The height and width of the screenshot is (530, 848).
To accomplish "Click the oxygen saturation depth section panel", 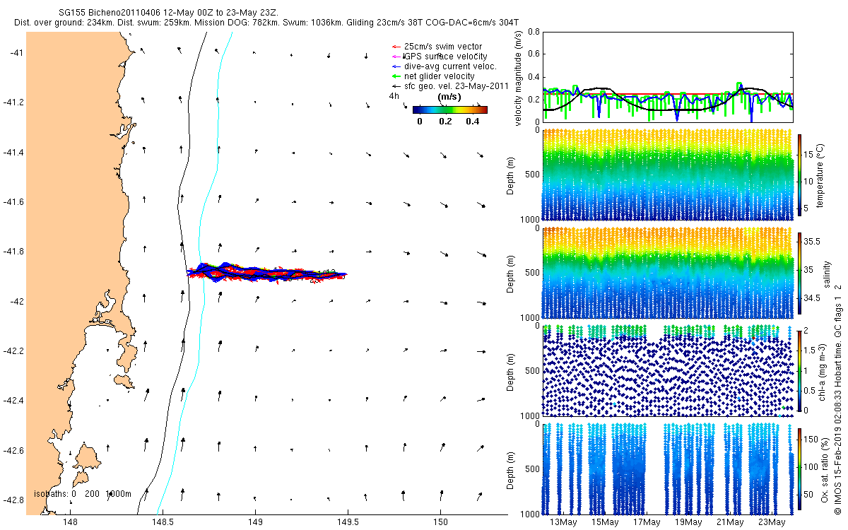I will (x=668, y=468).
